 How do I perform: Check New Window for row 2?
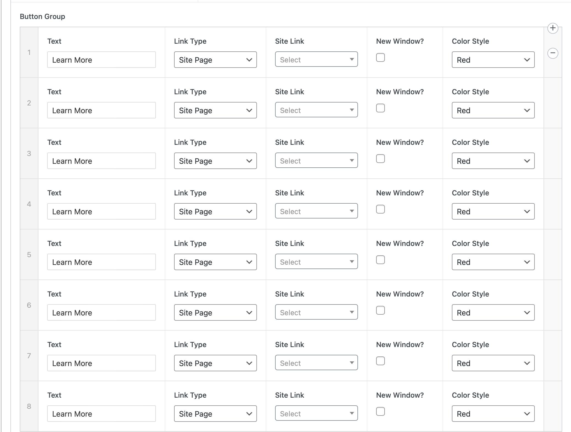coord(380,108)
